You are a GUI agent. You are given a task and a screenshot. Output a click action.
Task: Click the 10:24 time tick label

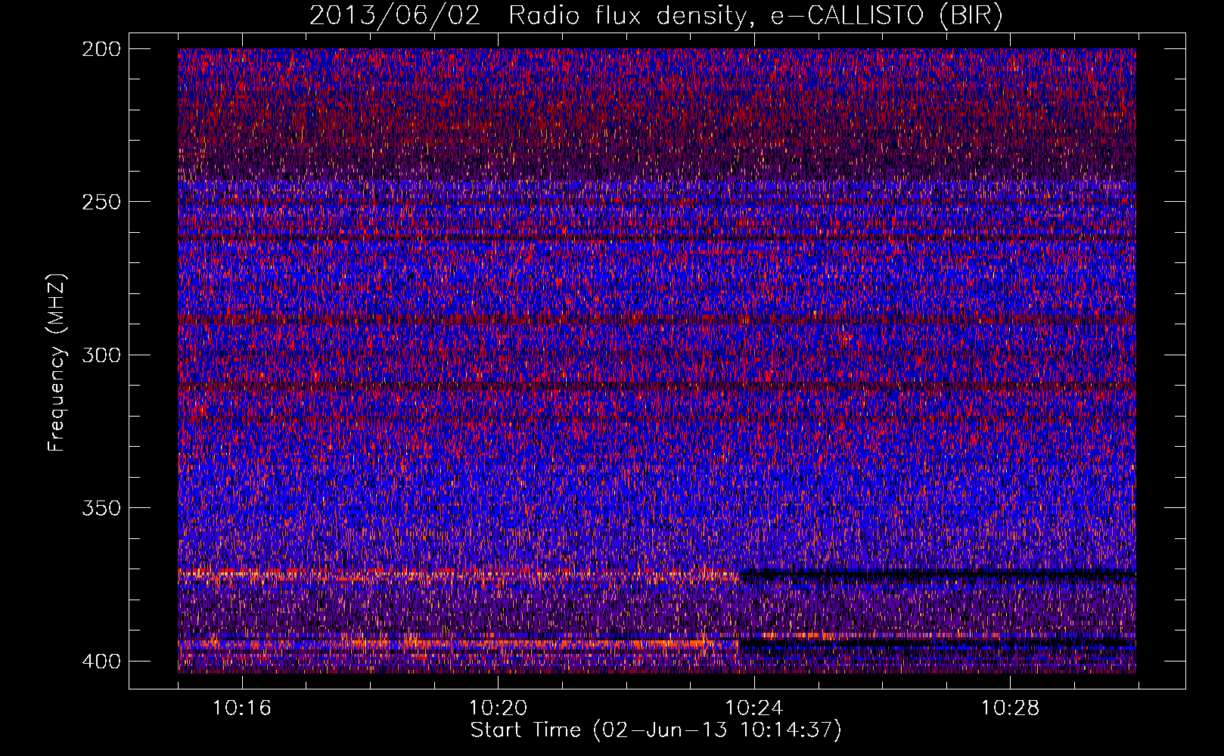(754, 708)
